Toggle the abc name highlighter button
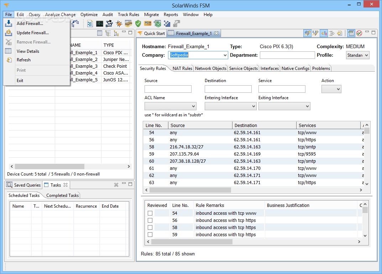Viewport: 382px width, 274px height. 307,33
